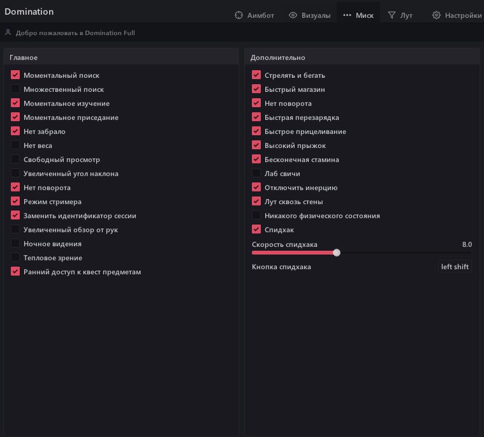Turn off the Спидхак checkbox

[x=256, y=230]
